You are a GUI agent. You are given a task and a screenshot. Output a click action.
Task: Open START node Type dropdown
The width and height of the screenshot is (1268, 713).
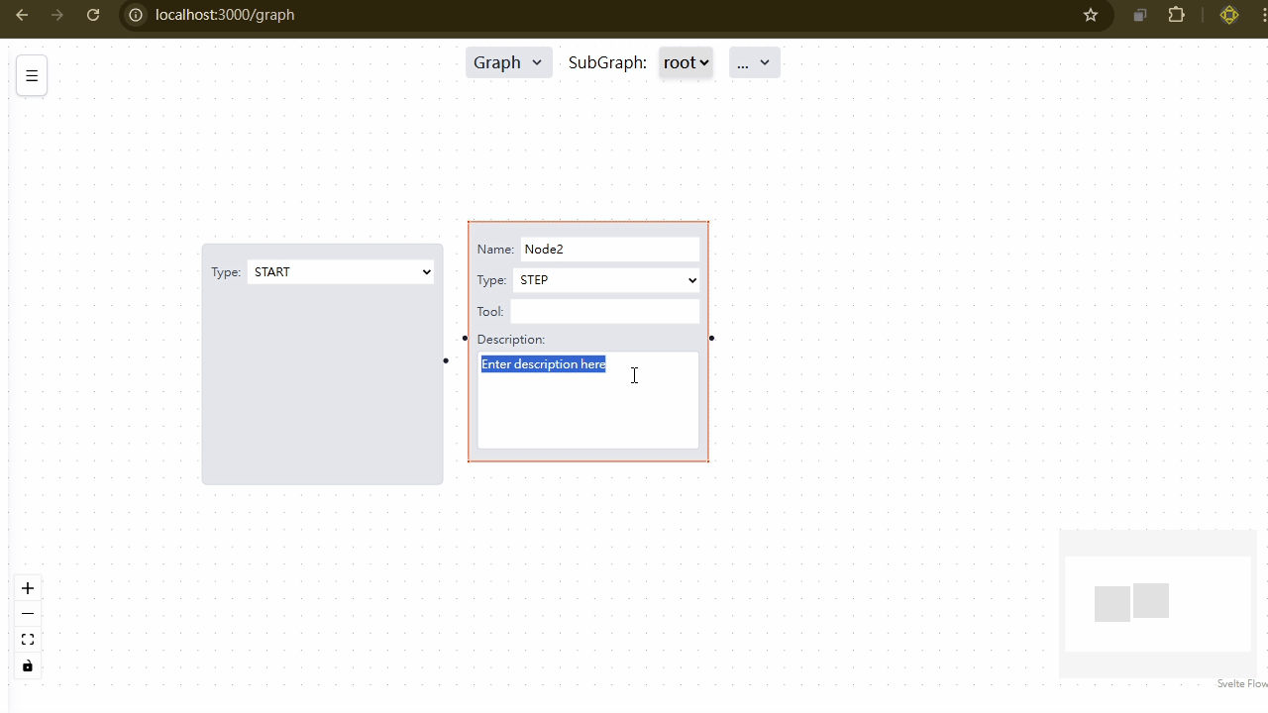[x=341, y=272]
